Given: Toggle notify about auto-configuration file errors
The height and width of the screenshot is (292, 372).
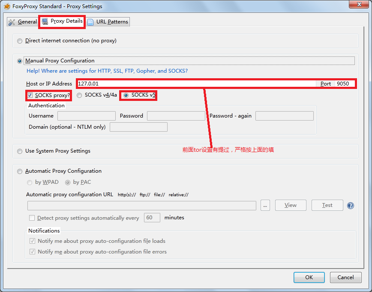Looking at the screenshot, I should (x=32, y=251).
